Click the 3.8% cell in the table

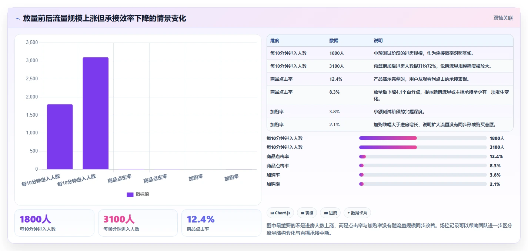pyautogui.click(x=334, y=111)
